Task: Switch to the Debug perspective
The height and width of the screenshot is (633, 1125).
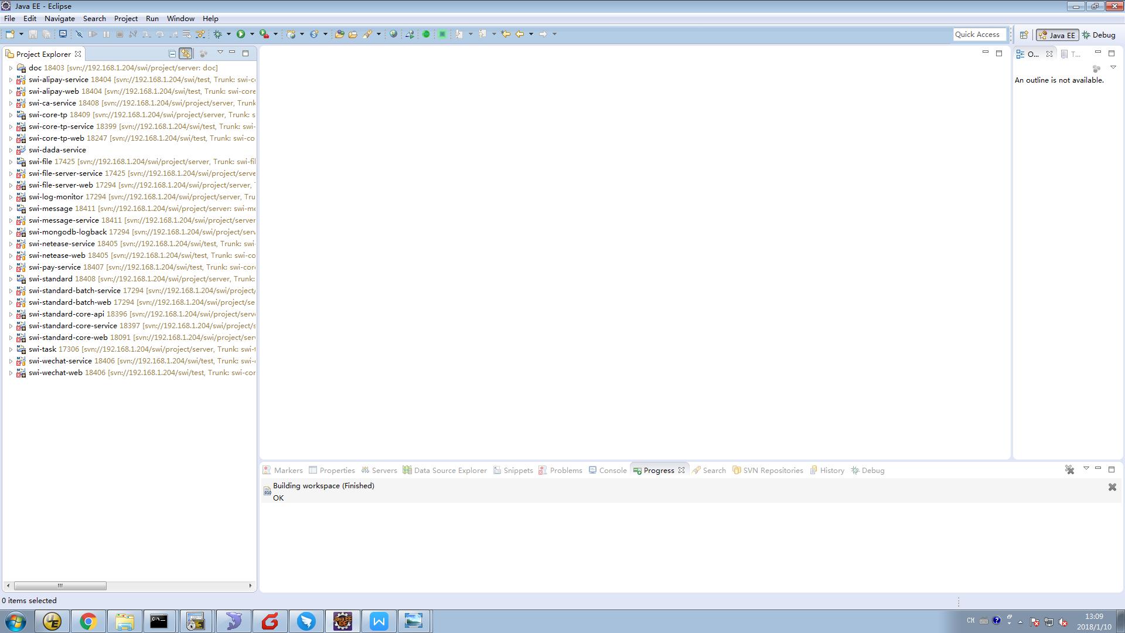Action: [1099, 35]
